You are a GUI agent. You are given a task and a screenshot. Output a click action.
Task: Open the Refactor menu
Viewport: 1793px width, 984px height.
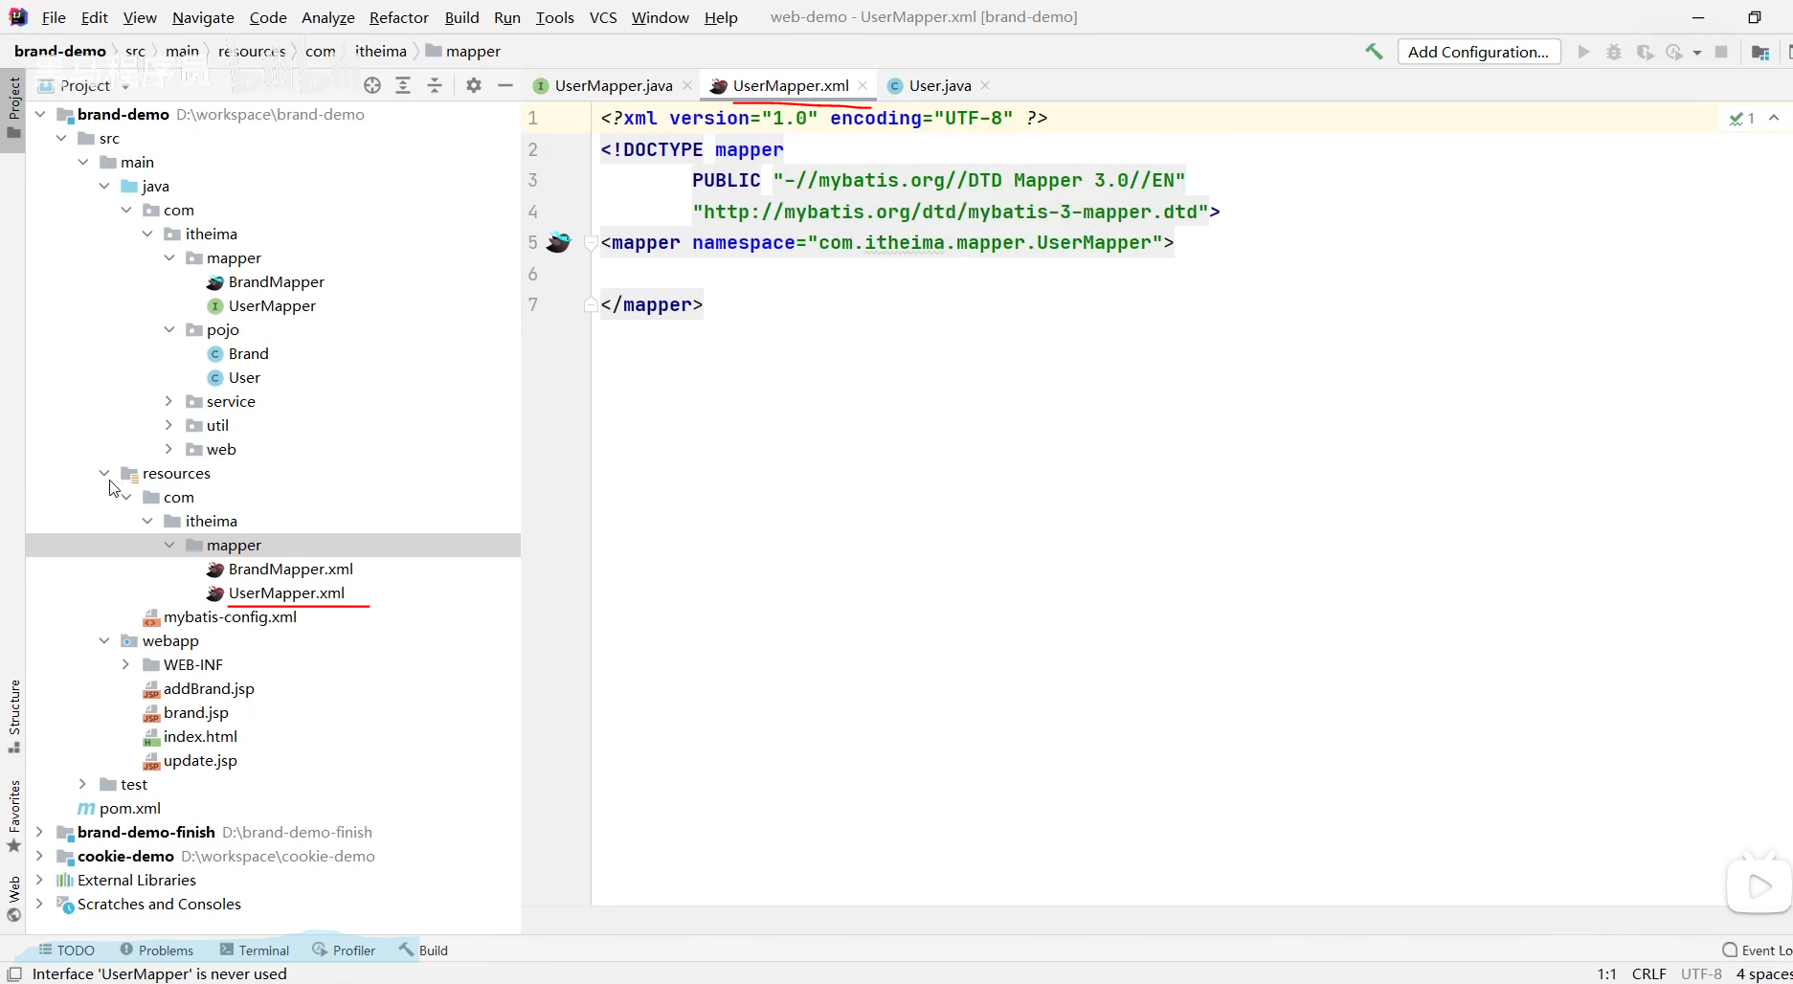(x=399, y=17)
